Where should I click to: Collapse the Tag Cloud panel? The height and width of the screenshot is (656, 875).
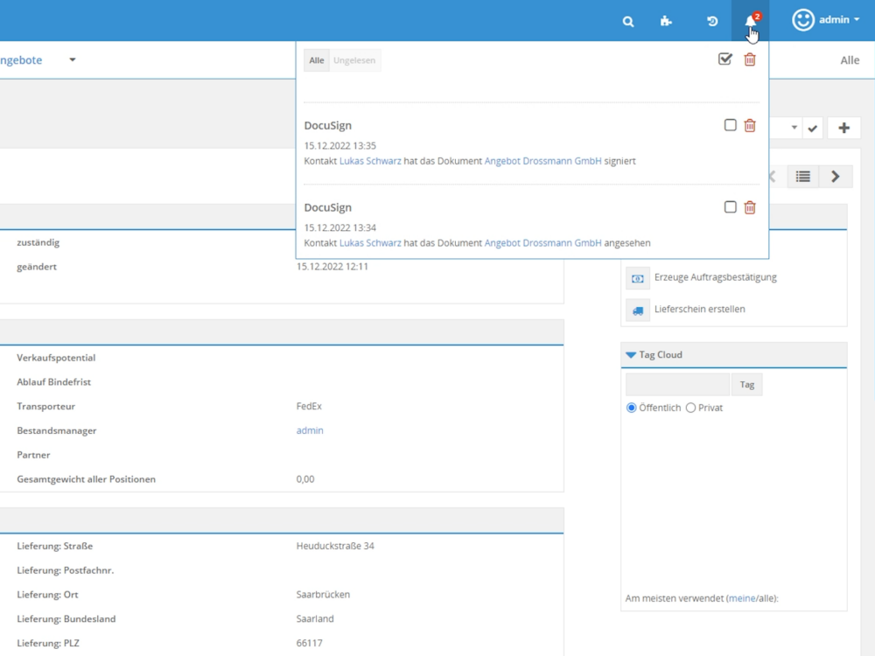coord(631,355)
